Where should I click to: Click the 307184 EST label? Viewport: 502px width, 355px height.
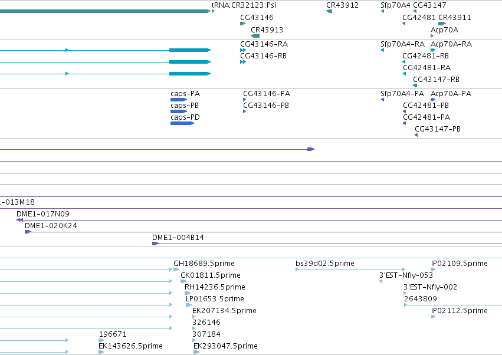(206, 334)
